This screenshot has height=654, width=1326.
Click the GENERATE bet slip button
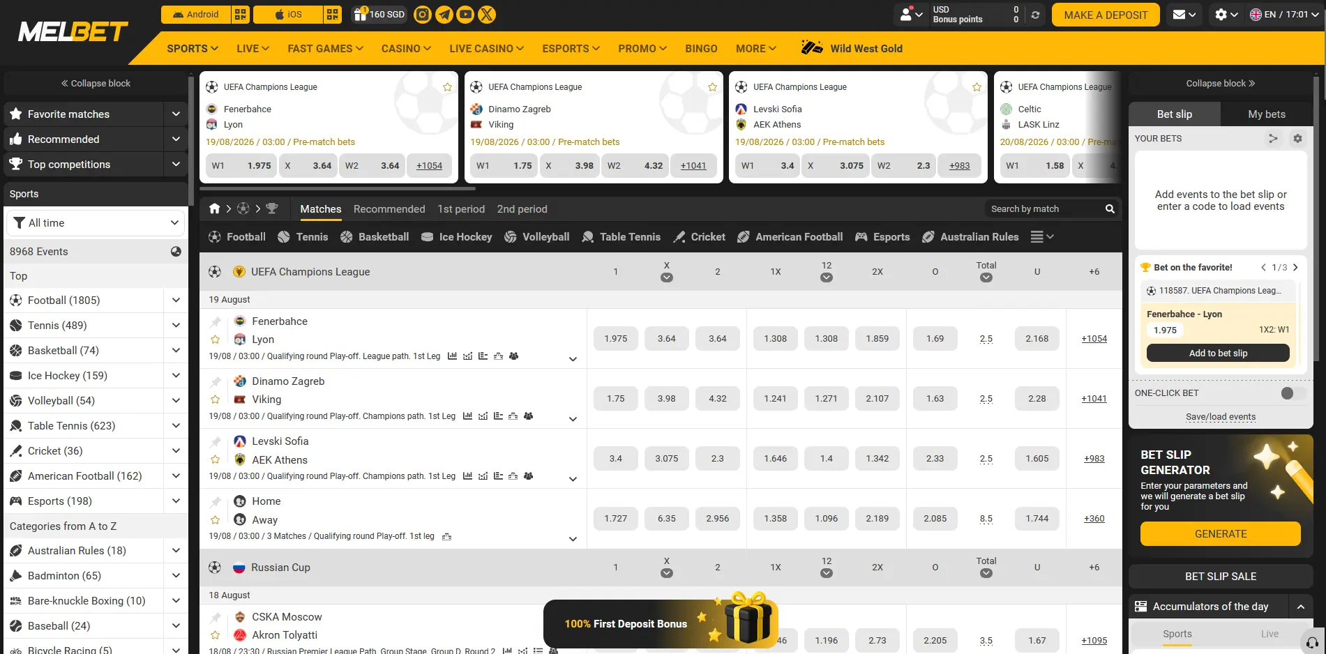pyautogui.click(x=1221, y=534)
